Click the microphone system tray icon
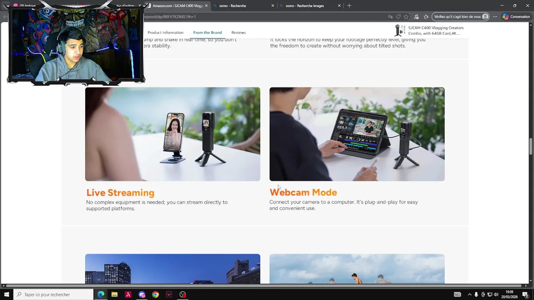The height and width of the screenshot is (300, 534). point(476,295)
